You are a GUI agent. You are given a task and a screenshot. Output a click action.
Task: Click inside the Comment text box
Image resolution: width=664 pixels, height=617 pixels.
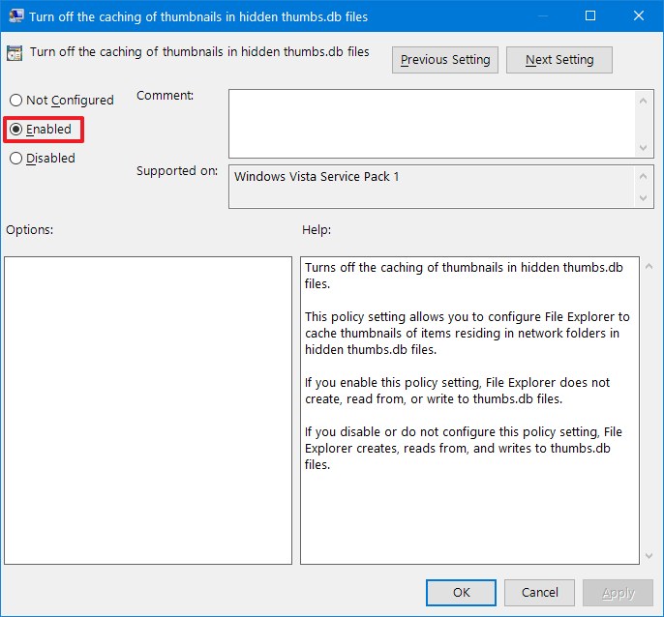[x=431, y=123]
